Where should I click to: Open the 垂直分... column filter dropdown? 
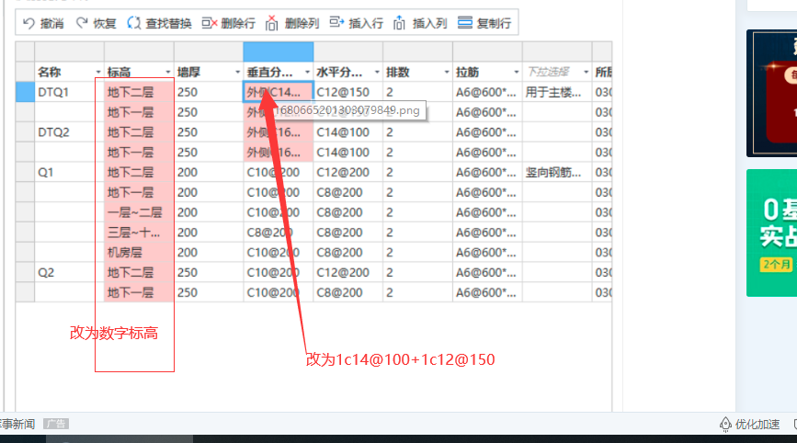coord(308,72)
